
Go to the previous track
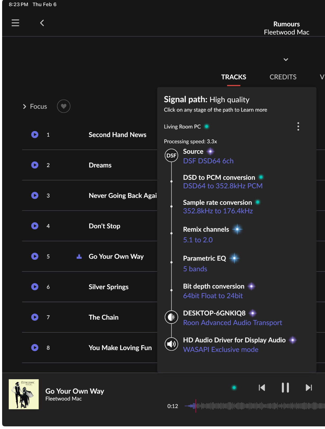(262, 387)
